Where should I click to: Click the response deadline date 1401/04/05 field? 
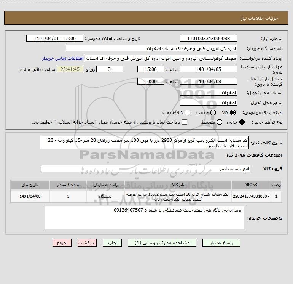[209, 69]
